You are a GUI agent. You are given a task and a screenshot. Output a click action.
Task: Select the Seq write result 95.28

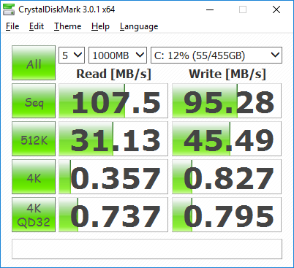(227, 101)
